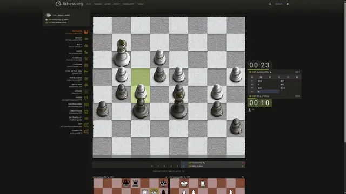Open the Community menu

129,4
